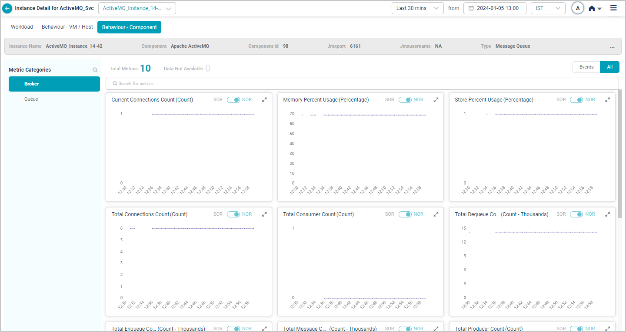
Task: Click the Metric Categories search icon
Action: click(95, 70)
